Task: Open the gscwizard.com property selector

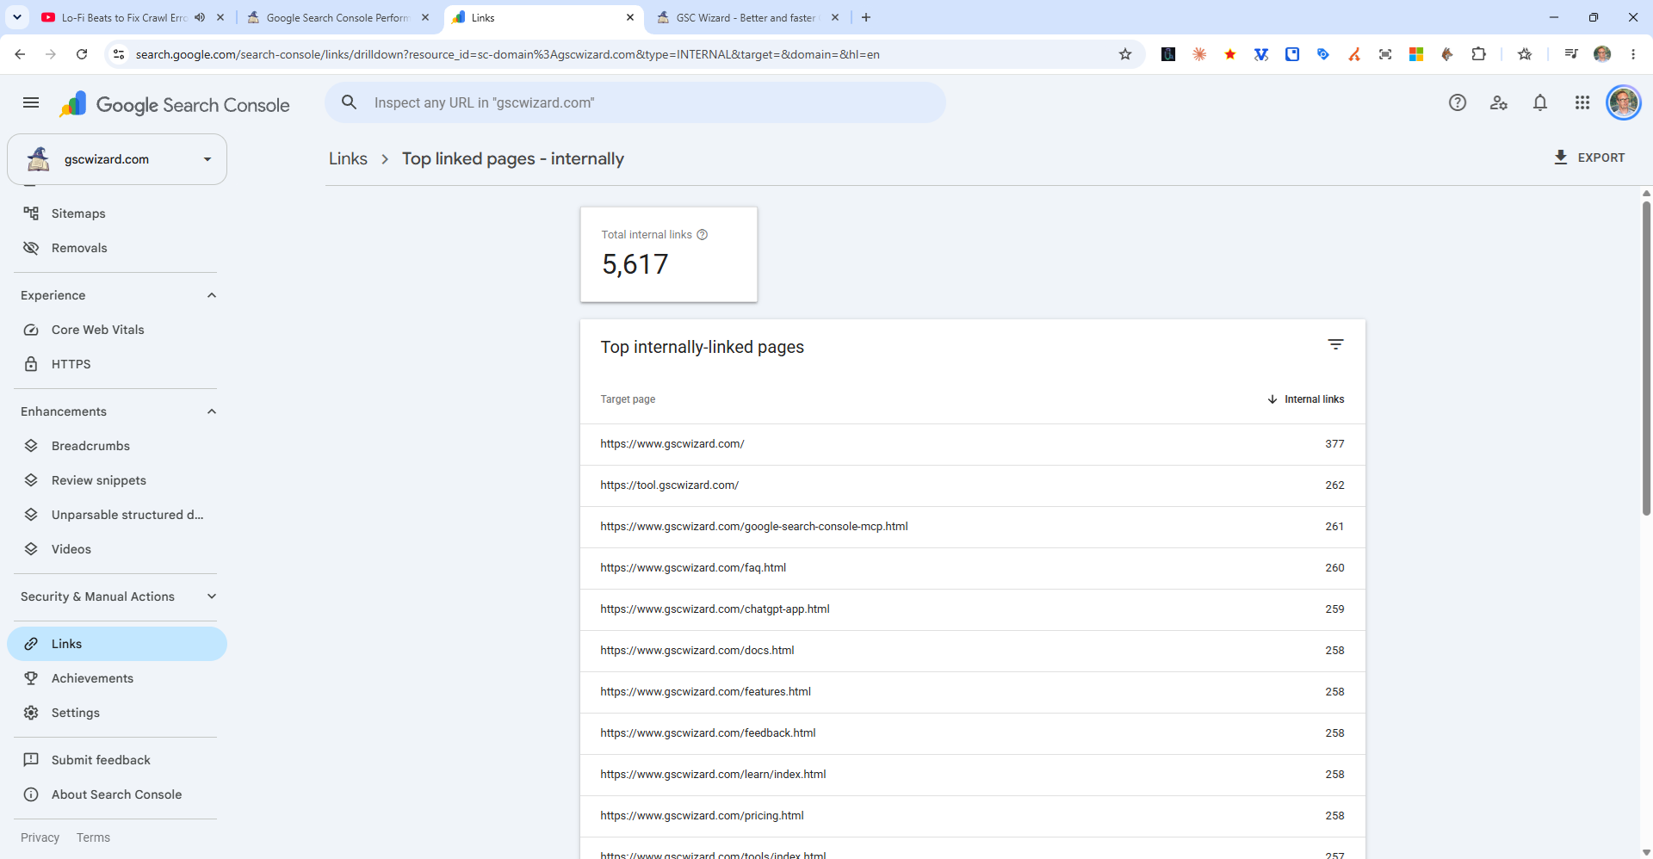Action: [x=117, y=159]
